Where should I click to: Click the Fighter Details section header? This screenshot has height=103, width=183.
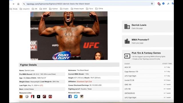[69, 65]
